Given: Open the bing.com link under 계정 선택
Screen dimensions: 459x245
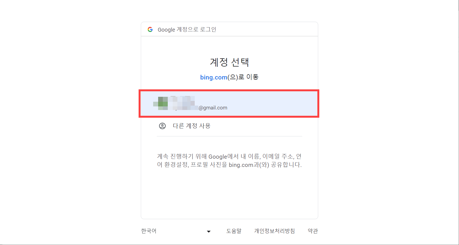Looking at the screenshot, I should (x=214, y=77).
